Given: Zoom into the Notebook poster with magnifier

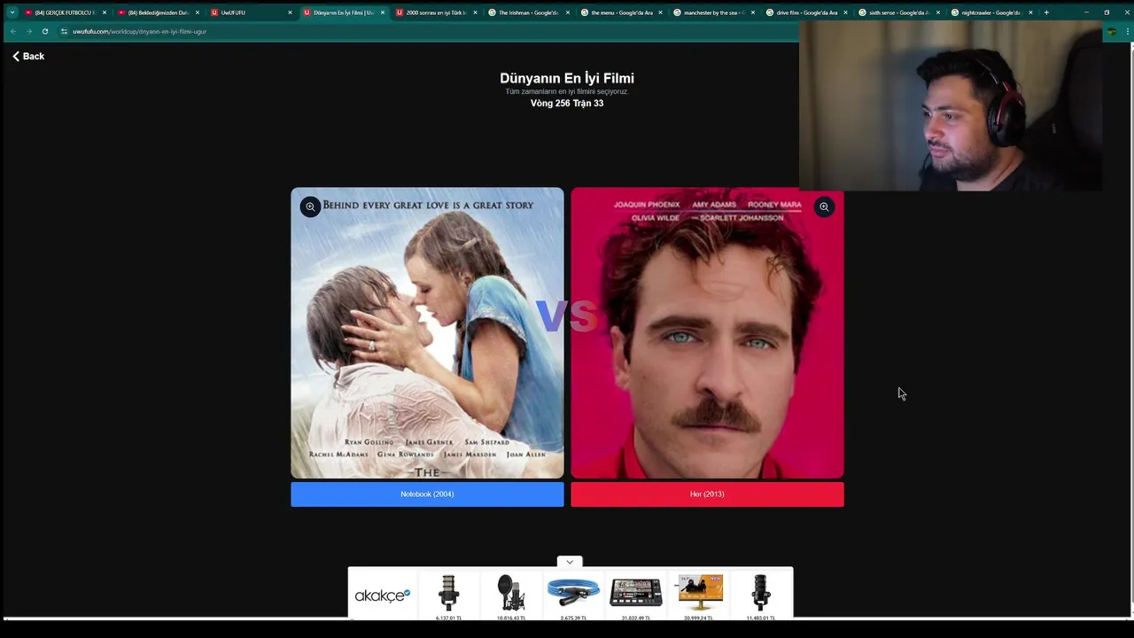Looking at the screenshot, I should click(x=310, y=206).
